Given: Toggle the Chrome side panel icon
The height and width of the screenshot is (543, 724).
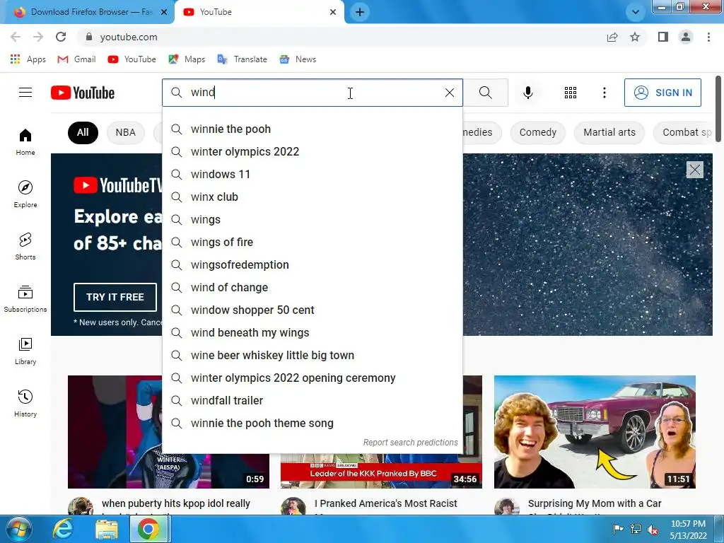Looking at the screenshot, I should (663, 37).
